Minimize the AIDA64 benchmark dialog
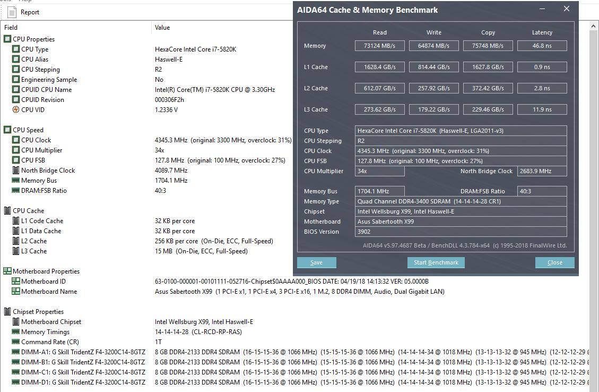The width and height of the screenshot is (599, 392). click(x=542, y=9)
